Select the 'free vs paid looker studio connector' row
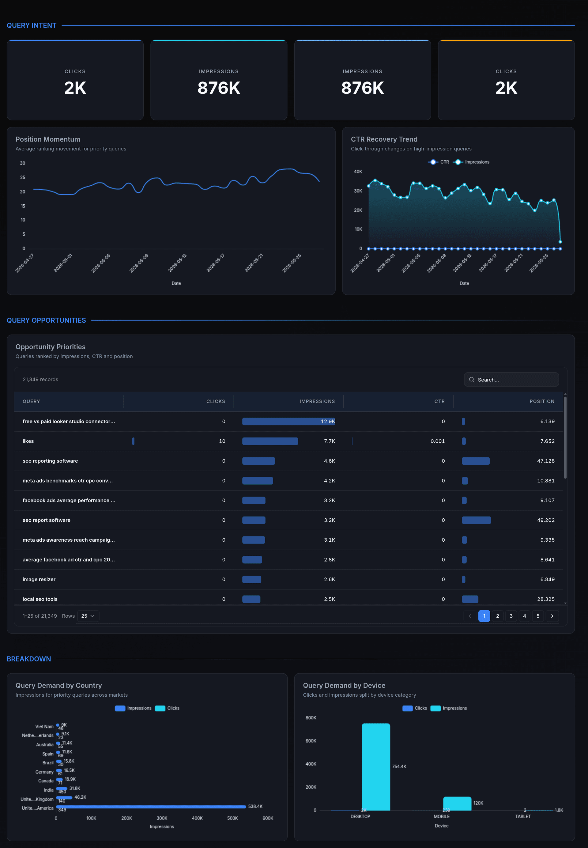This screenshot has height=848, width=588. (x=288, y=422)
